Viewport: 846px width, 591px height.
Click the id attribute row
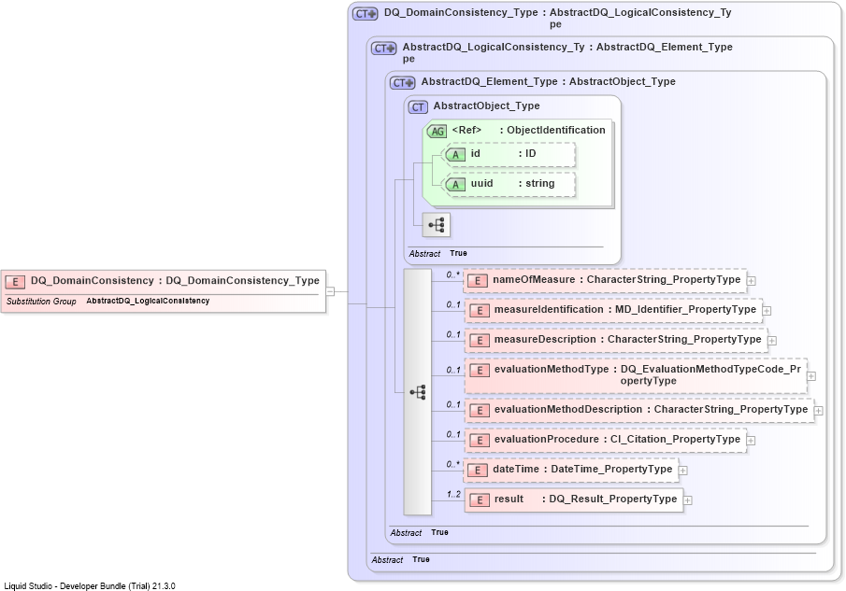509,155
